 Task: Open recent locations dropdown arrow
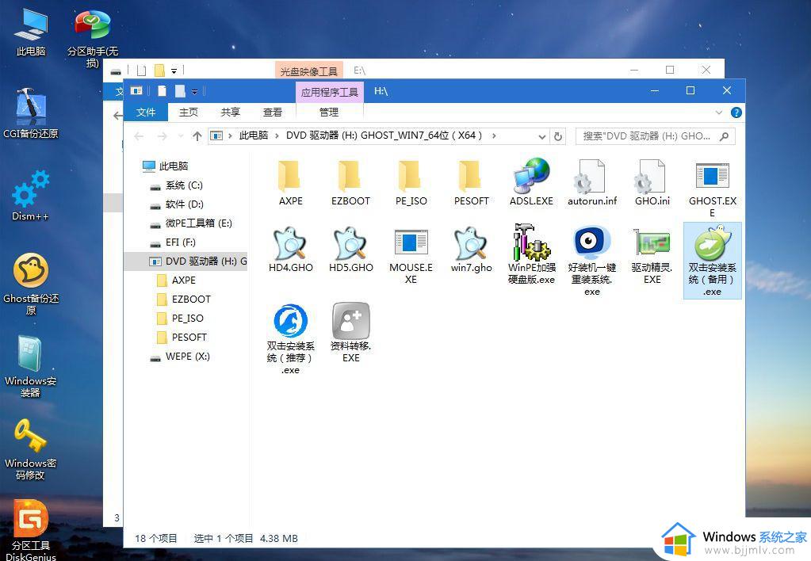coord(181,136)
